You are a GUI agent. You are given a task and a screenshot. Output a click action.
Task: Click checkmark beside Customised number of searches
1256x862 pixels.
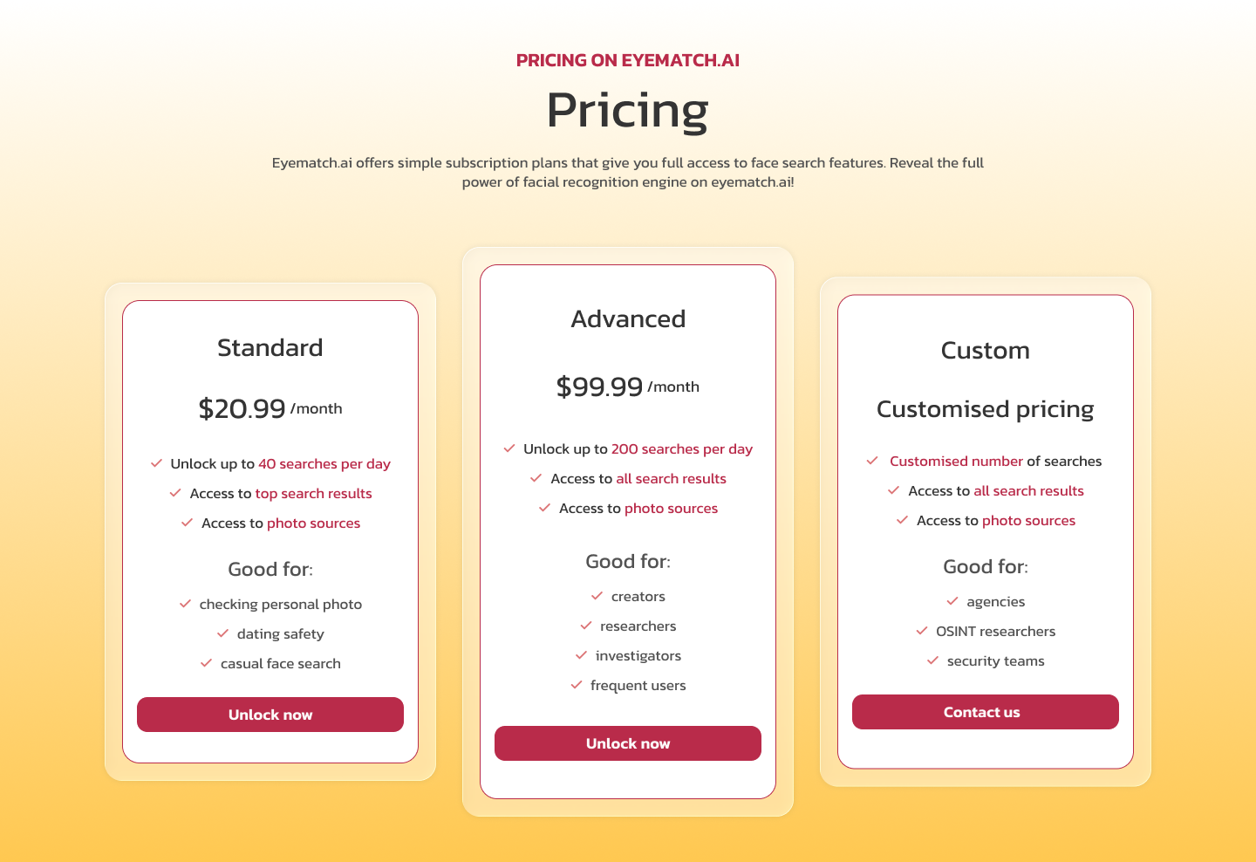872,461
